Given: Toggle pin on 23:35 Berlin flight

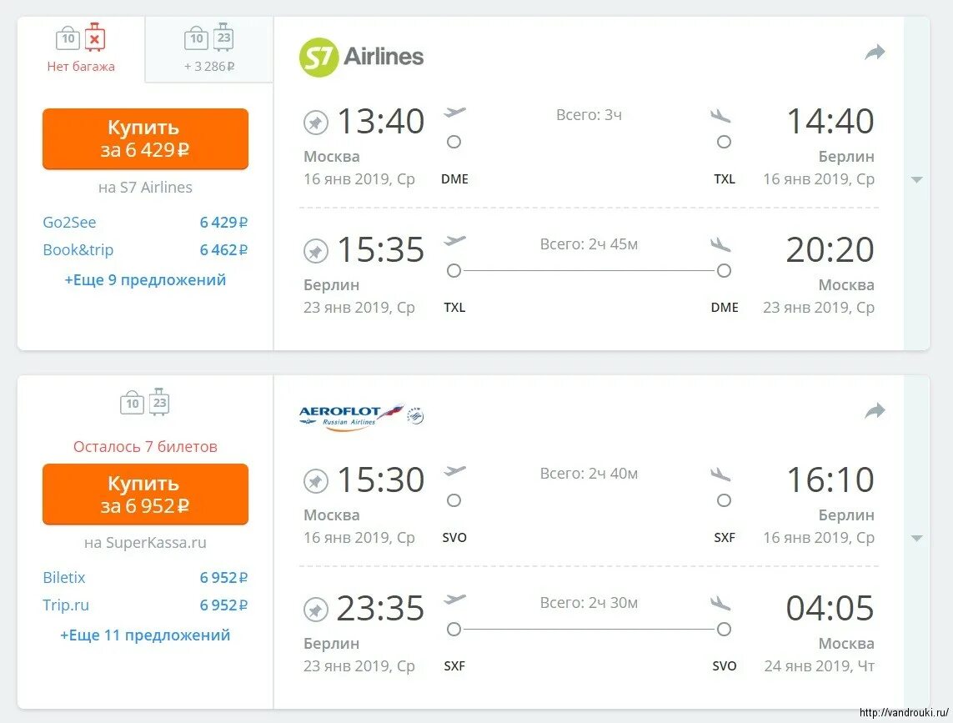Looking at the screenshot, I should coord(316,610).
